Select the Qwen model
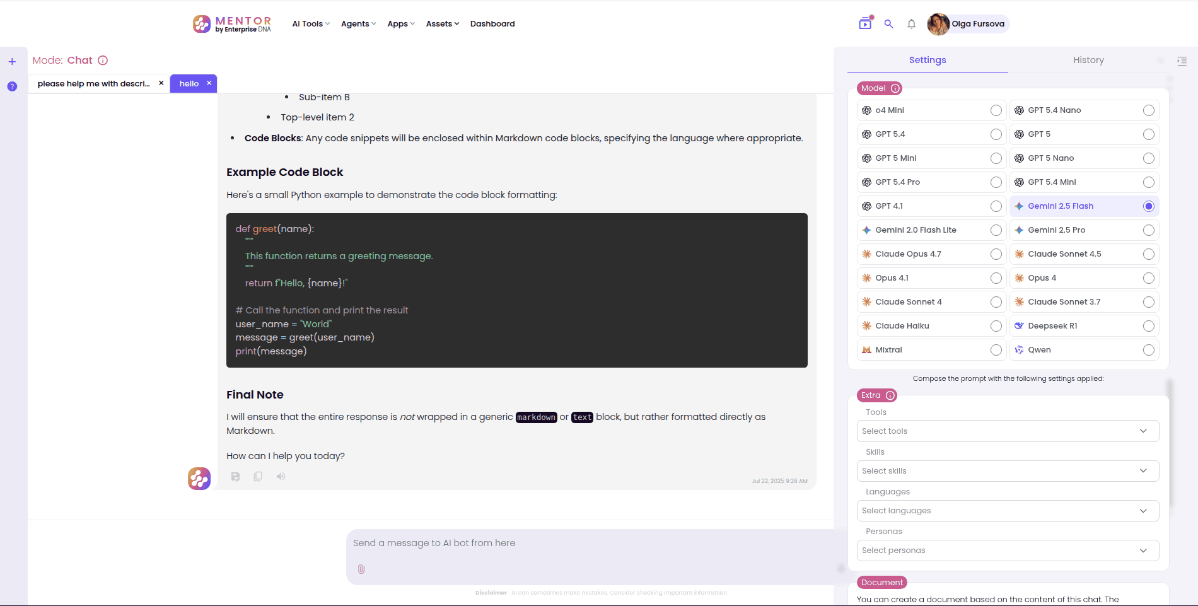Viewport: 1198px width, 606px height. pyautogui.click(x=1085, y=350)
